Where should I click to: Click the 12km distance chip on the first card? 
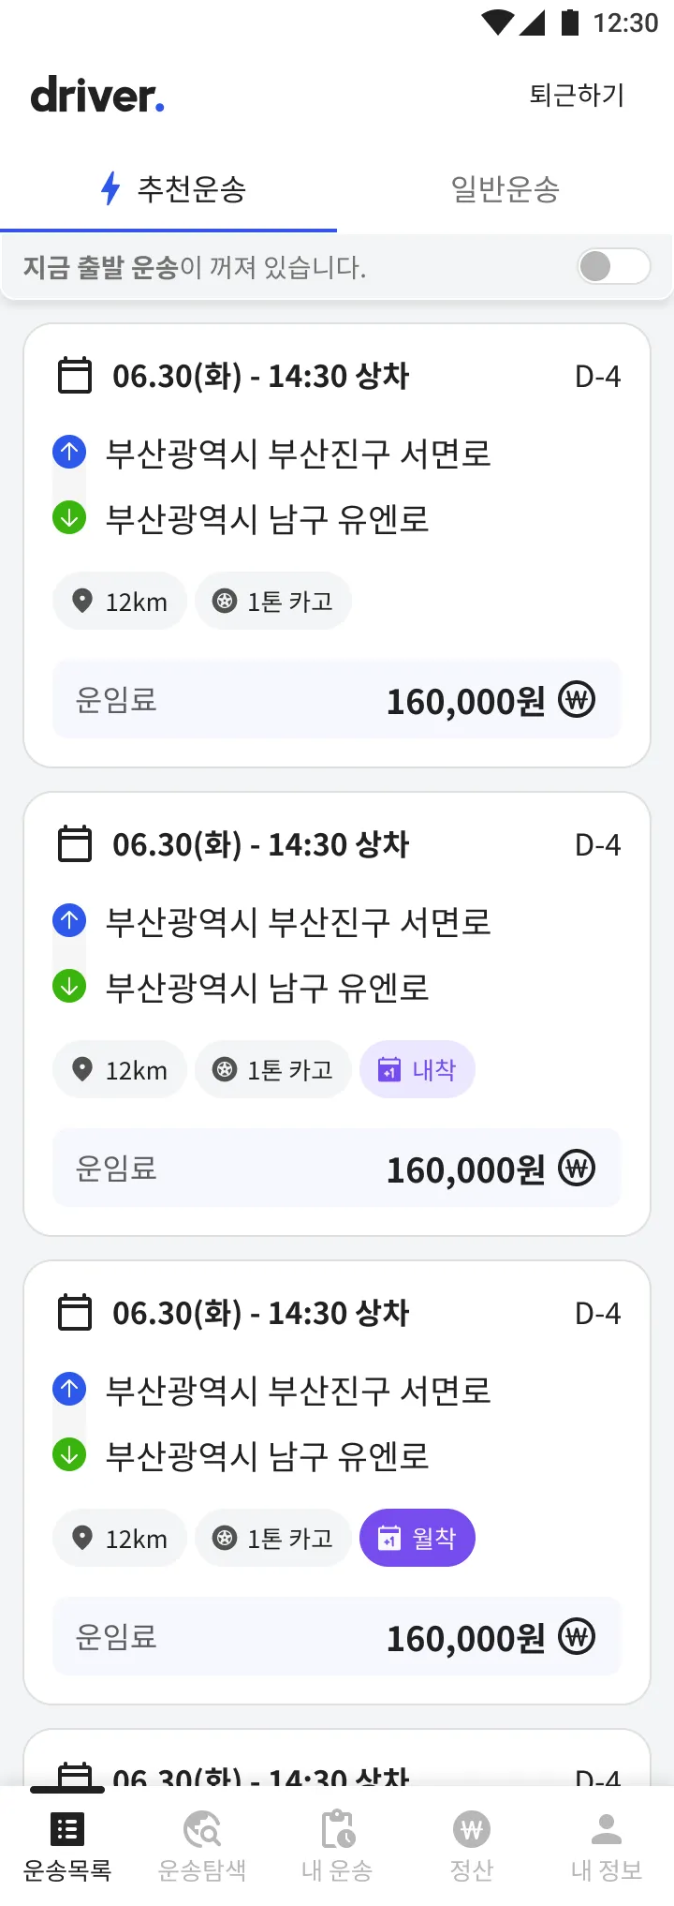120,601
